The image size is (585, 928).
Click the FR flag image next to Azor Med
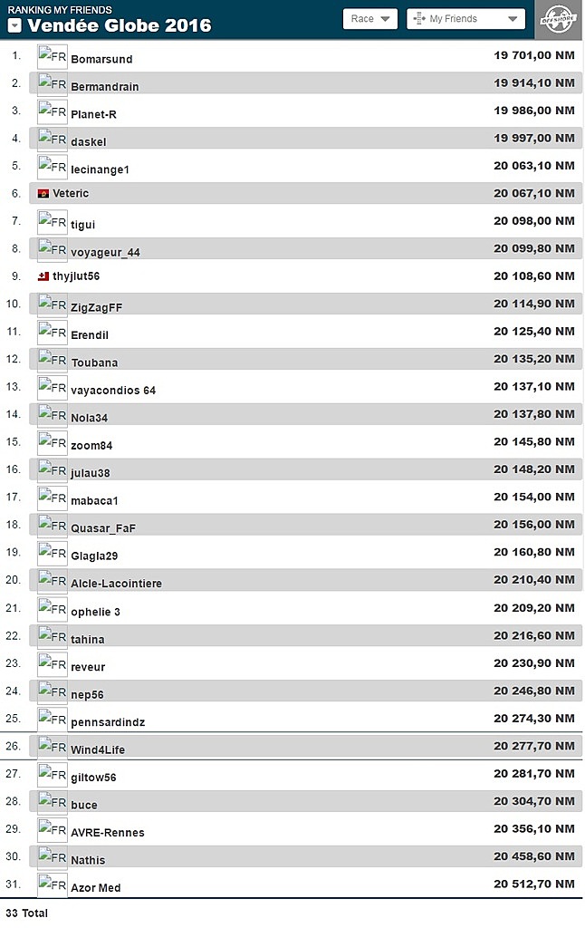[x=52, y=885]
